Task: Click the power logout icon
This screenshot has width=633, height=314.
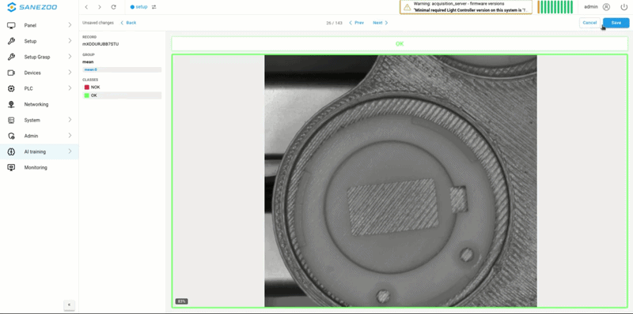Action: [x=624, y=7]
